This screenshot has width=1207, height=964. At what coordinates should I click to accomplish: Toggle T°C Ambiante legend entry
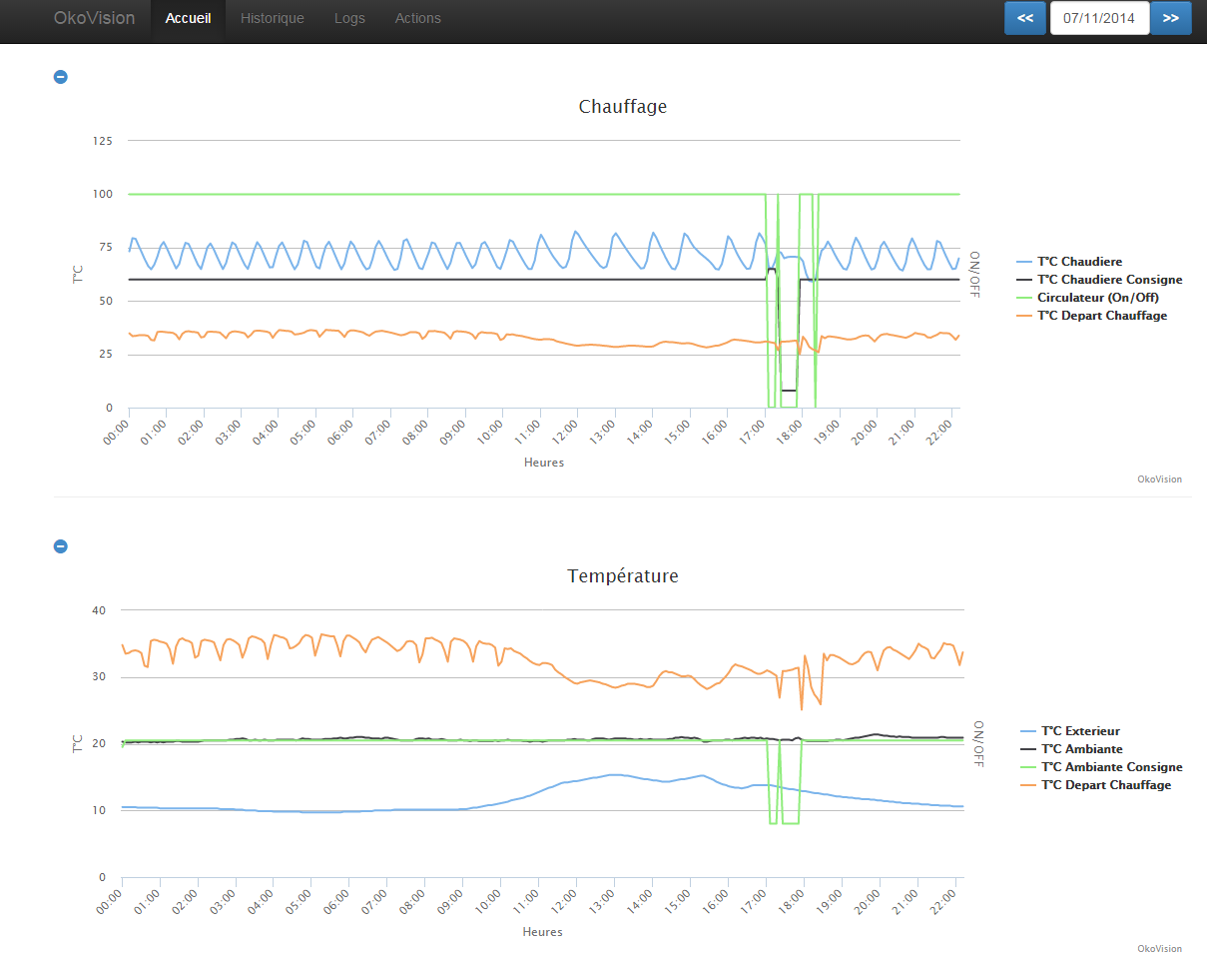1081,749
